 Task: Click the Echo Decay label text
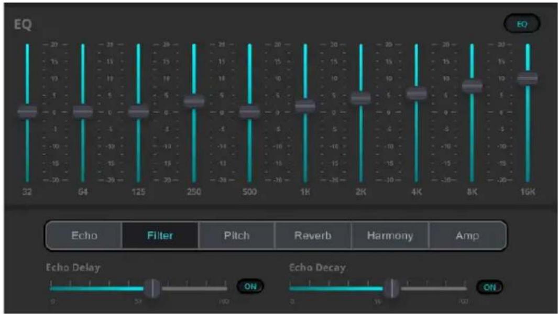pyautogui.click(x=317, y=267)
